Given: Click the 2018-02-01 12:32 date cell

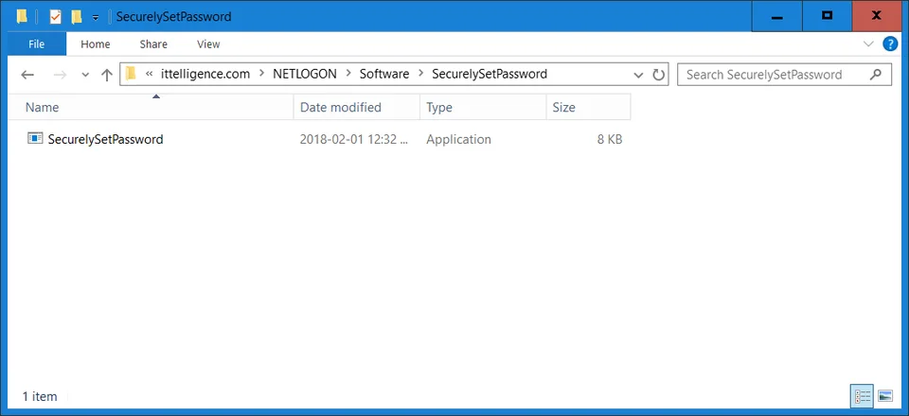Looking at the screenshot, I should tap(353, 139).
